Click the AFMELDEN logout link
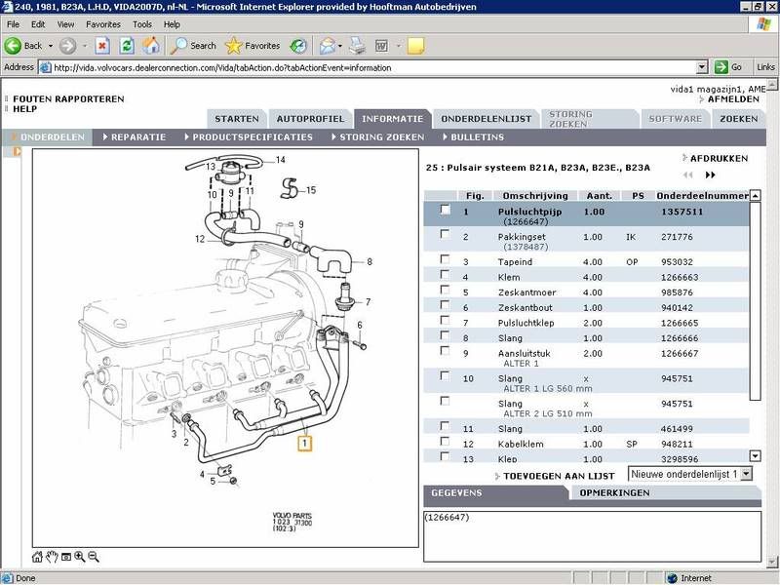This screenshot has height=585, width=780. (733, 99)
